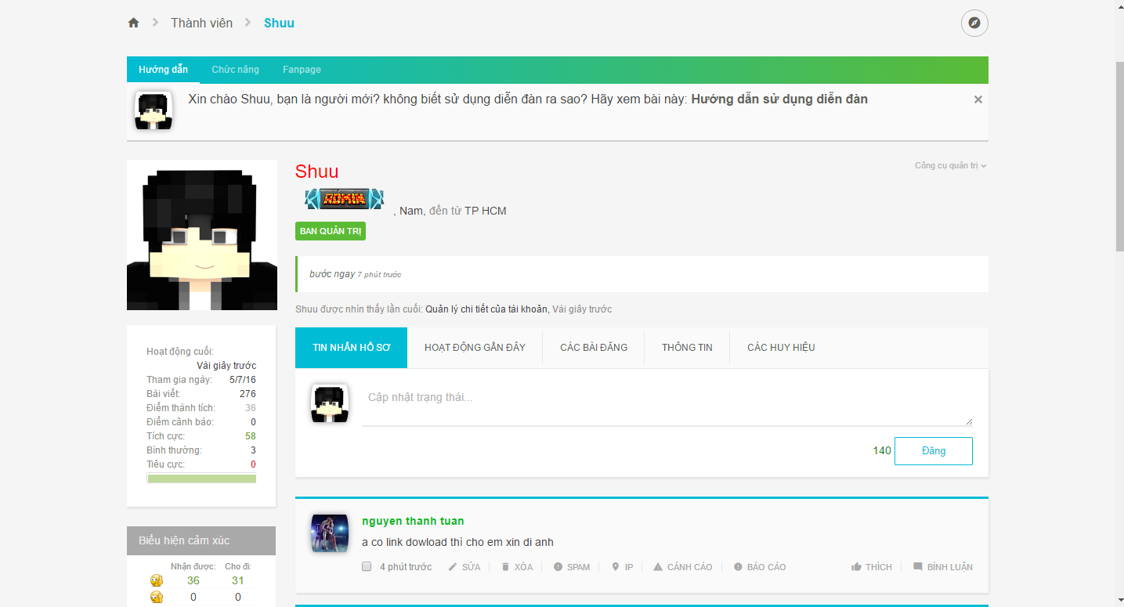Switch to the Fanpage notice tab
Image resolution: width=1124 pixels, height=607 pixels.
pyautogui.click(x=302, y=70)
